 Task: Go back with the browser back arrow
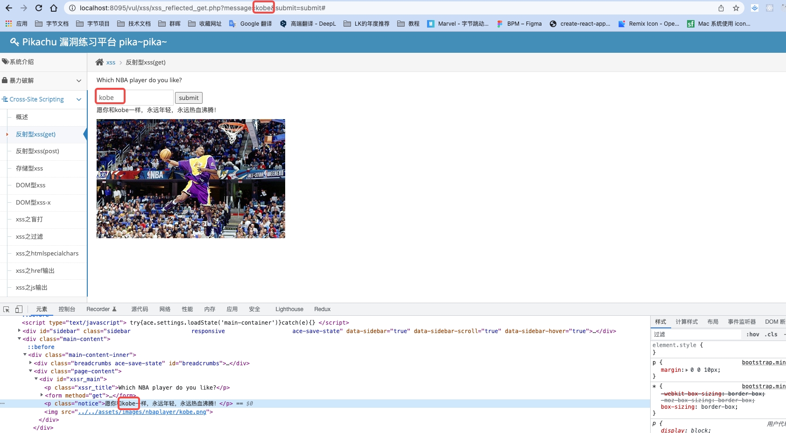(x=9, y=8)
